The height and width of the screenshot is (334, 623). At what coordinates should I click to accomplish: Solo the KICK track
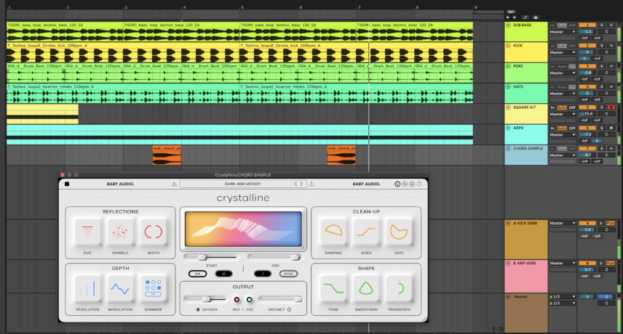click(602, 46)
